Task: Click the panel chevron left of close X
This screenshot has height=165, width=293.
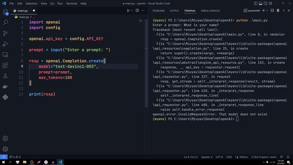Action: pyautogui.click(x=284, y=11)
